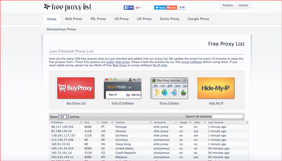Follow the 'Web Proxy' link in description
282x161 pixels.
coord(119,66)
